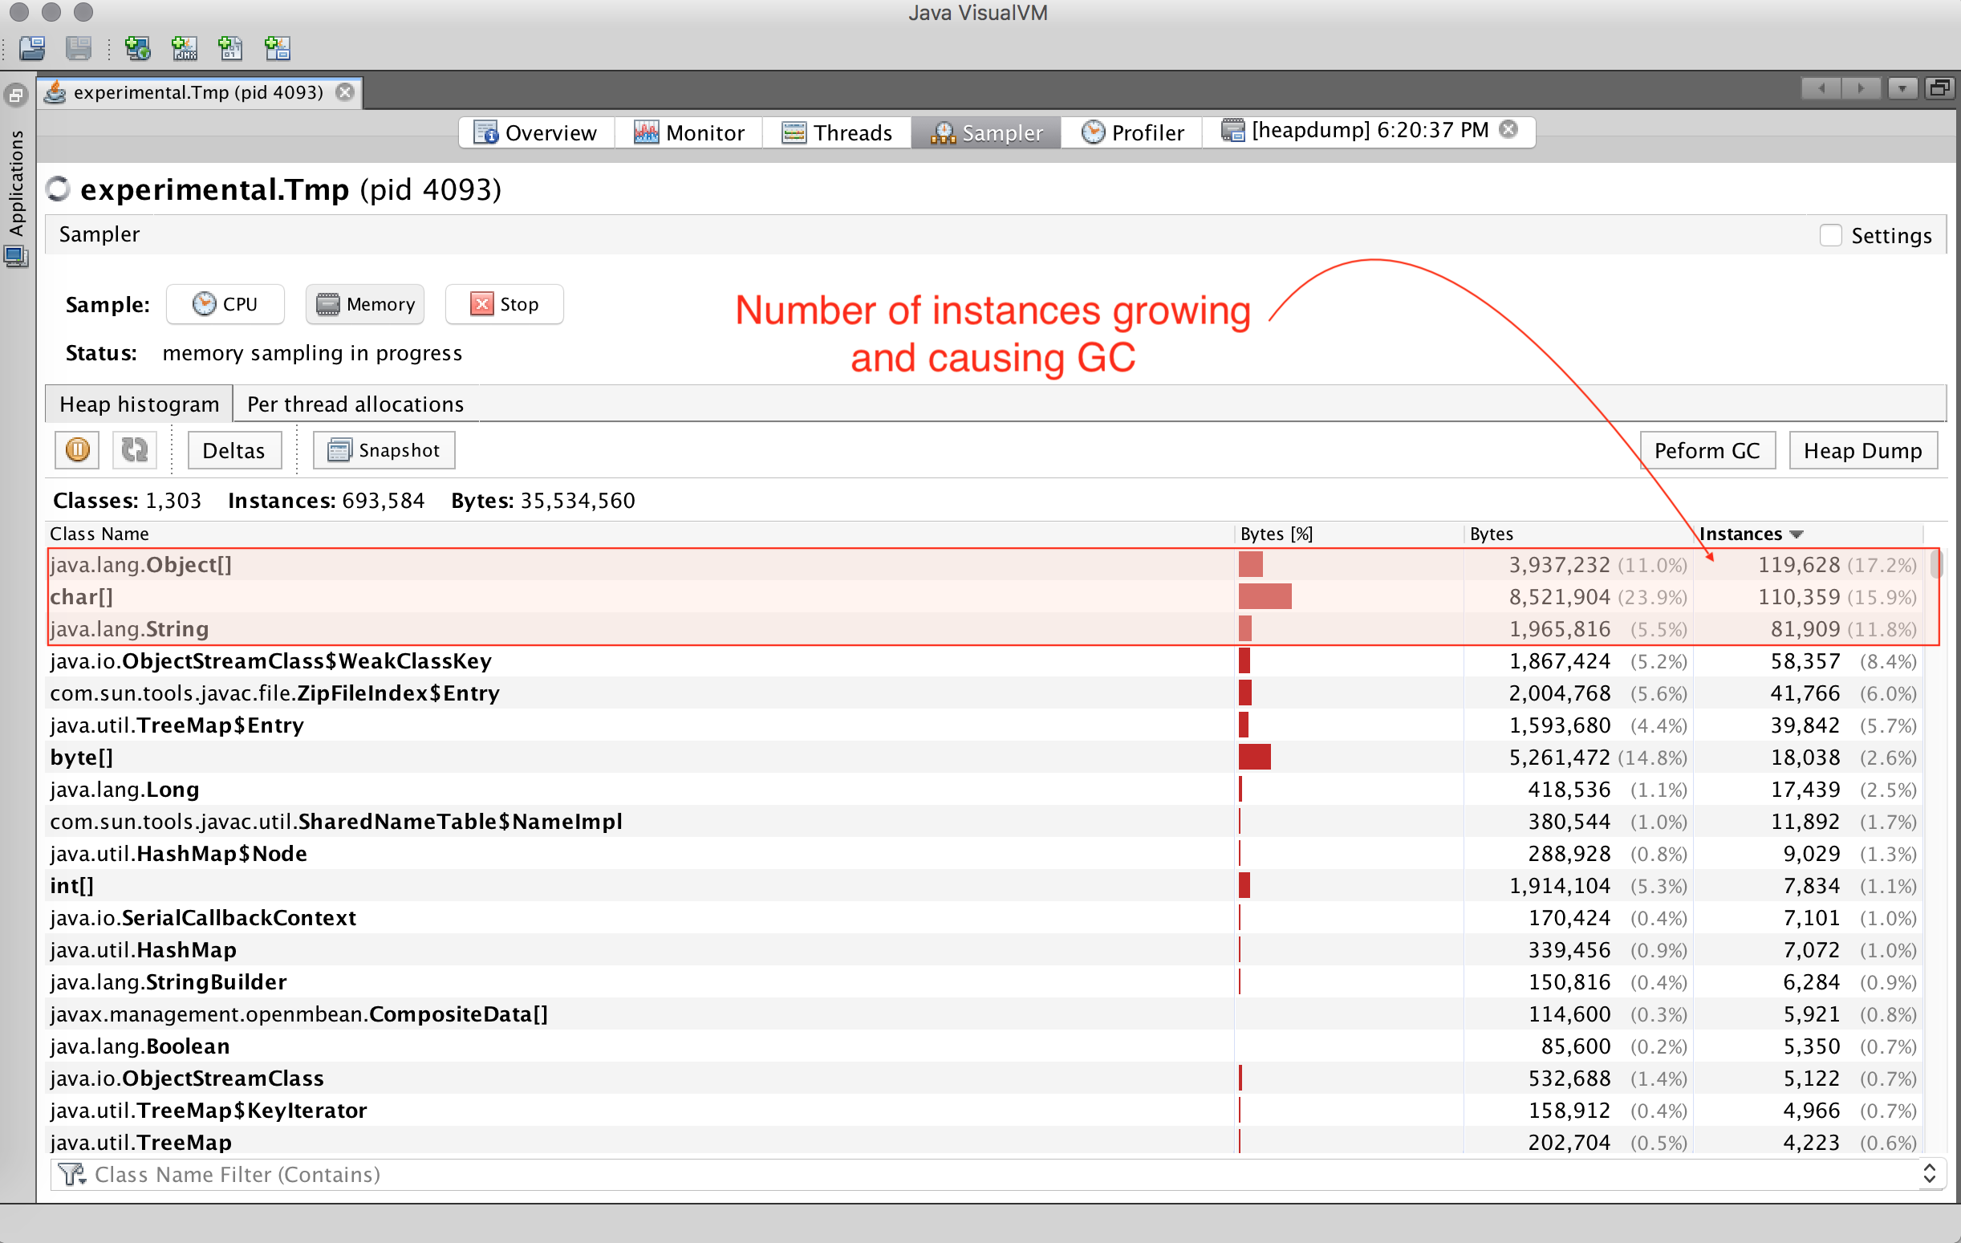
Task: Request a Heap Dump
Action: 1863,449
